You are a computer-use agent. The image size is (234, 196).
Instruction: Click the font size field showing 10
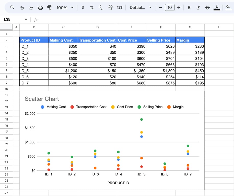170,7
